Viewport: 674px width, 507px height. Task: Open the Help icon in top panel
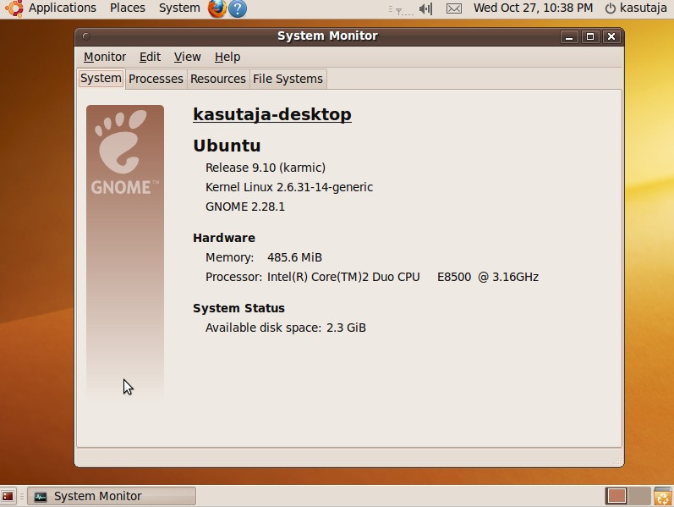pos(238,8)
